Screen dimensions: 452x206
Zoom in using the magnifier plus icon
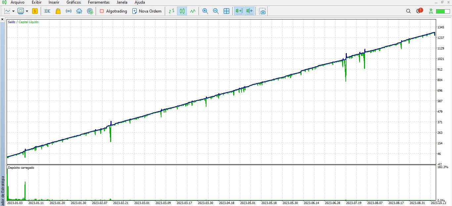[x=205, y=11]
